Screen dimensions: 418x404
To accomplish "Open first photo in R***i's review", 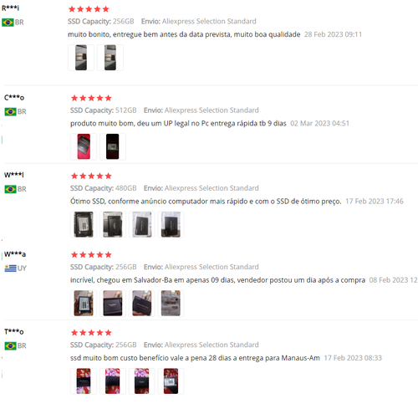I will (x=81, y=58).
